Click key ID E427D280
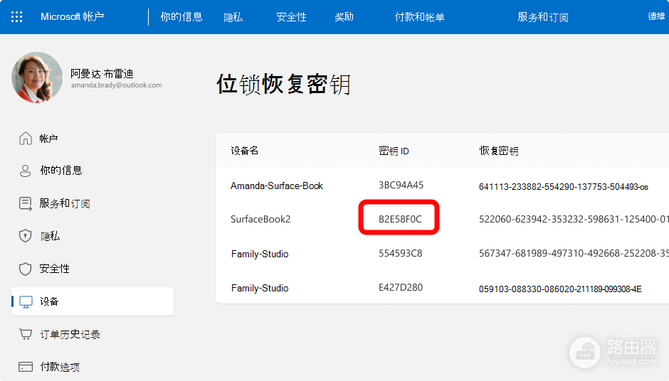The image size is (669, 381). tap(401, 287)
